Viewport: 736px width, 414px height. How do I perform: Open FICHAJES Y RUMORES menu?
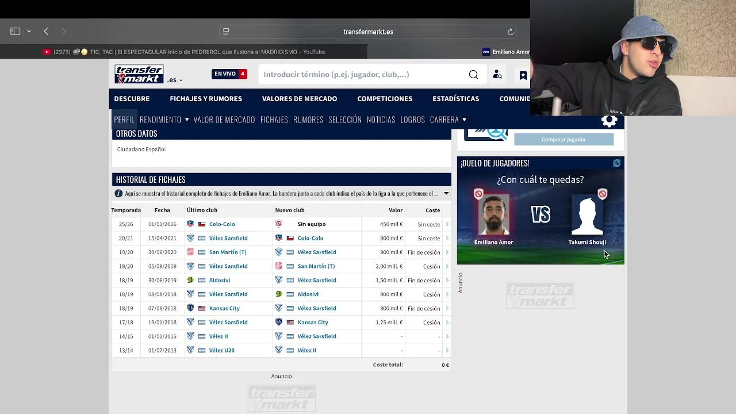206,99
